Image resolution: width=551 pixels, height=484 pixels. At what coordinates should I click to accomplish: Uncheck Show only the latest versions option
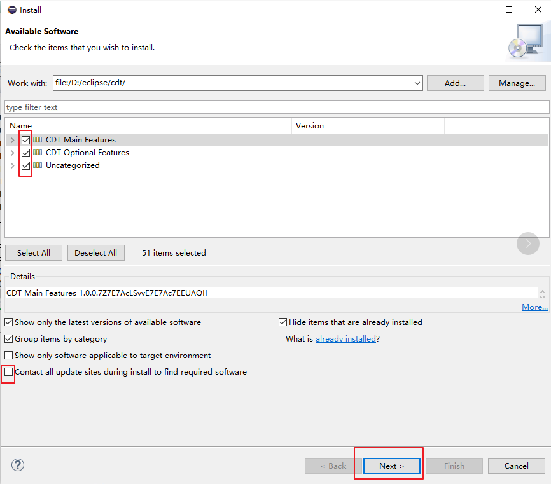point(8,322)
